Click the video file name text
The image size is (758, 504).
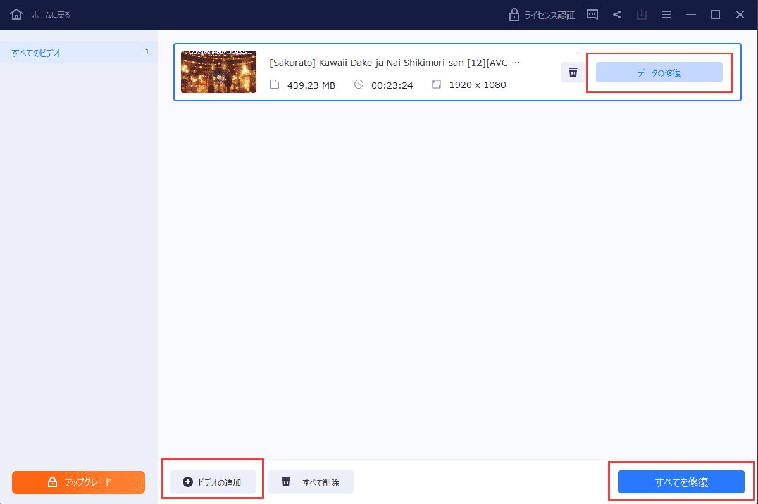click(394, 63)
